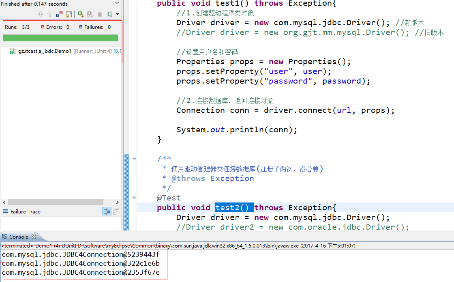
Task: Click Test Run History icon
Action: pyautogui.click(x=109, y=14)
